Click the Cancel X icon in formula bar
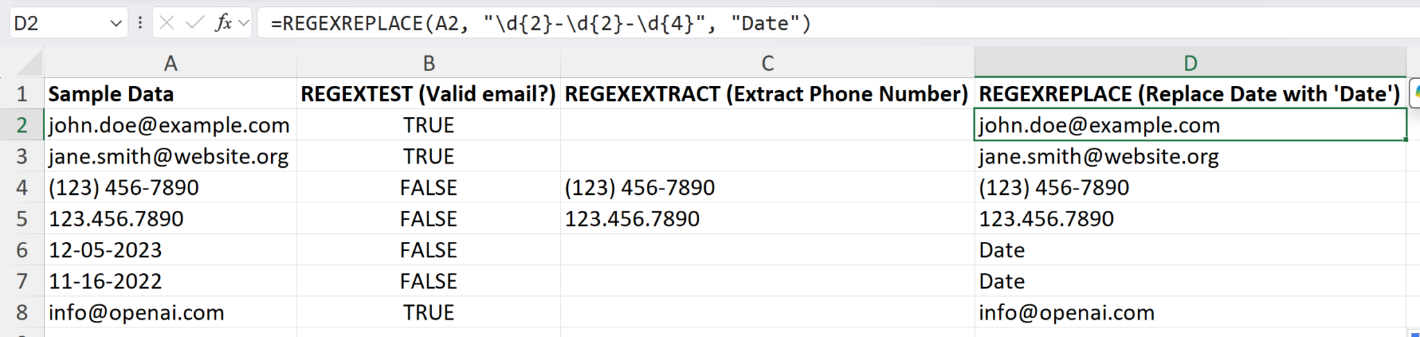 [x=166, y=24]
